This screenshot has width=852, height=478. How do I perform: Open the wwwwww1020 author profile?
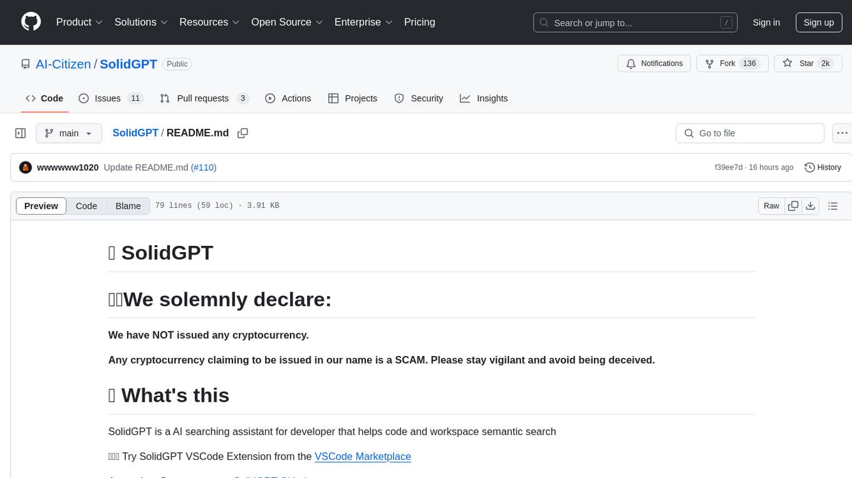coord(68,168)
